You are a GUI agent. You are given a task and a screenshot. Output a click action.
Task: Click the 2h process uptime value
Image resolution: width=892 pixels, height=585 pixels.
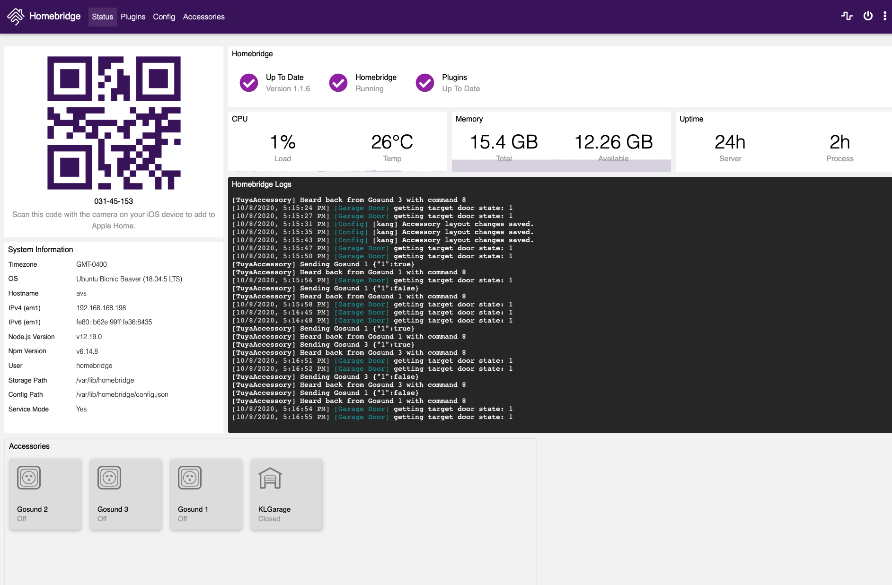click(840, 142)
